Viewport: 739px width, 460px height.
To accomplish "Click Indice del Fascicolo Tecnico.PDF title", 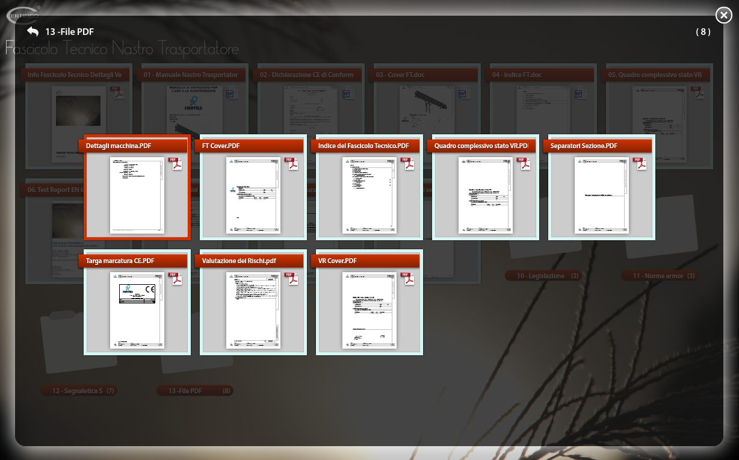I will click(363, 146).
